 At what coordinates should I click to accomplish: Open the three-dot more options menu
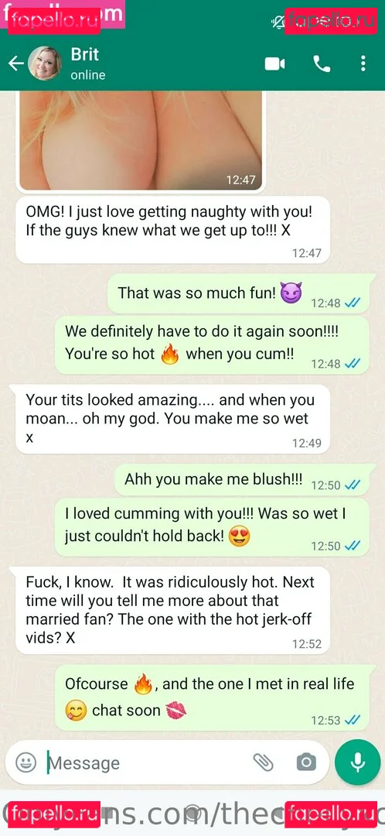point(363,64)
